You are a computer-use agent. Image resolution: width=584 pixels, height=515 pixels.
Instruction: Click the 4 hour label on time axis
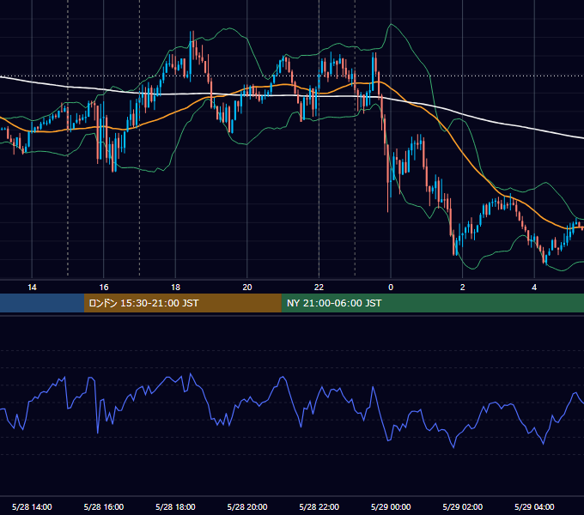pyautogui.click(x=534, y=288)
